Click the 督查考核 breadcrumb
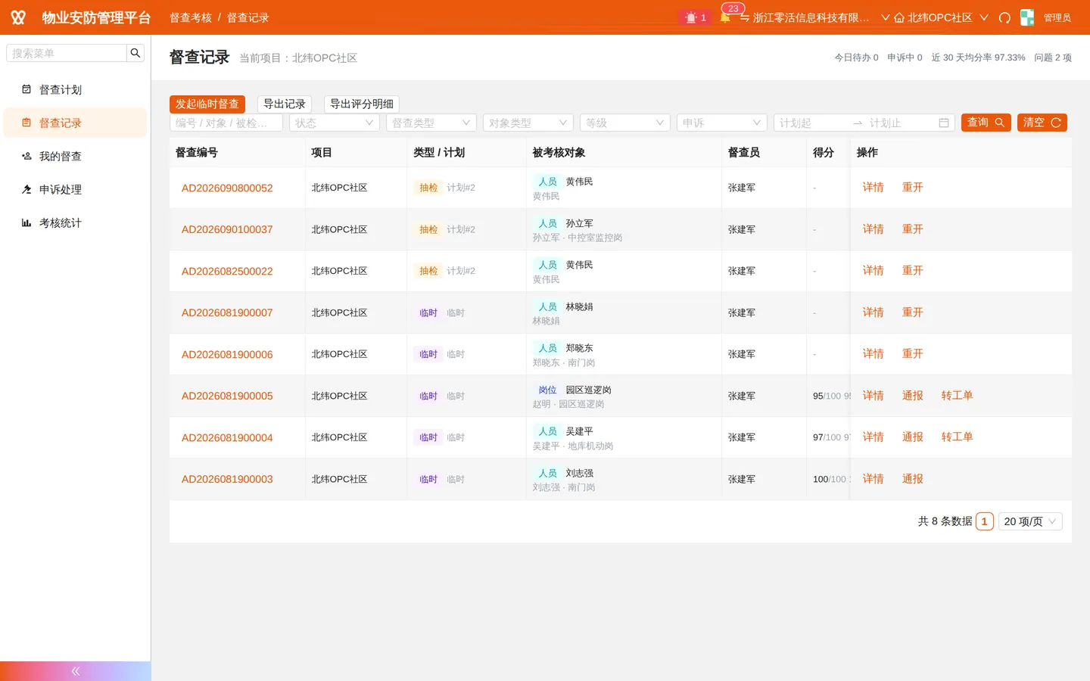The height and width of the screenshot is (681, 1090). 191,17
